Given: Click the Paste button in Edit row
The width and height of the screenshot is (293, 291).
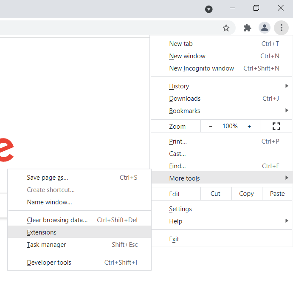Looking at the screenshot, I should [x=277, y=194].
